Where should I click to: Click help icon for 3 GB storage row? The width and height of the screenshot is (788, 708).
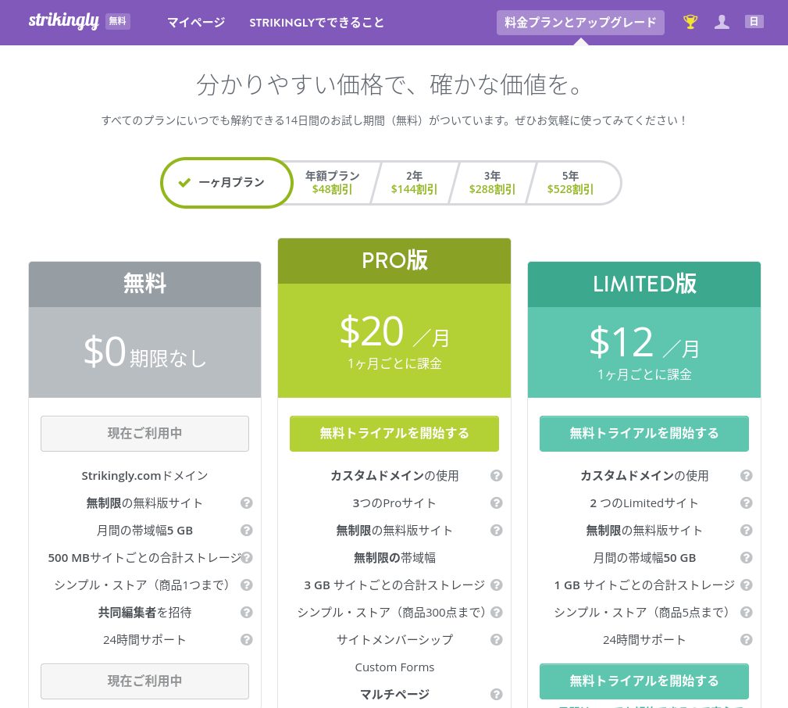497,585
